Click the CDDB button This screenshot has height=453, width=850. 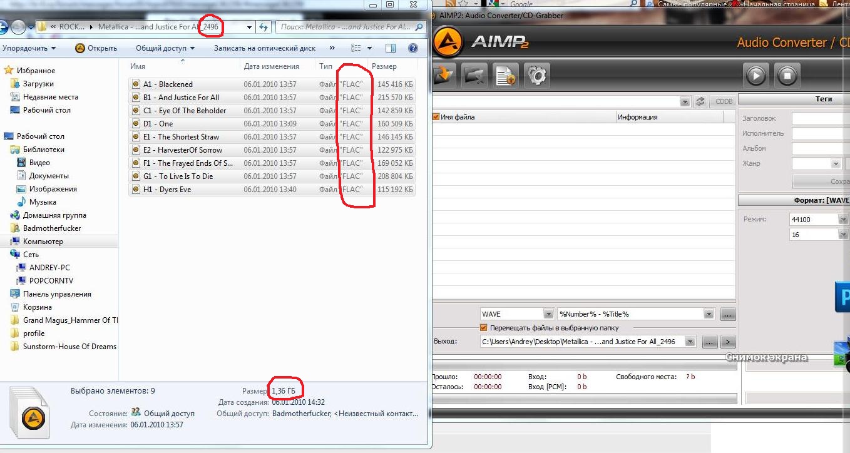pos(723,101)
